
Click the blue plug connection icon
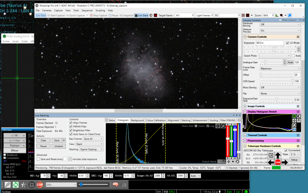(x=290, y=15)
